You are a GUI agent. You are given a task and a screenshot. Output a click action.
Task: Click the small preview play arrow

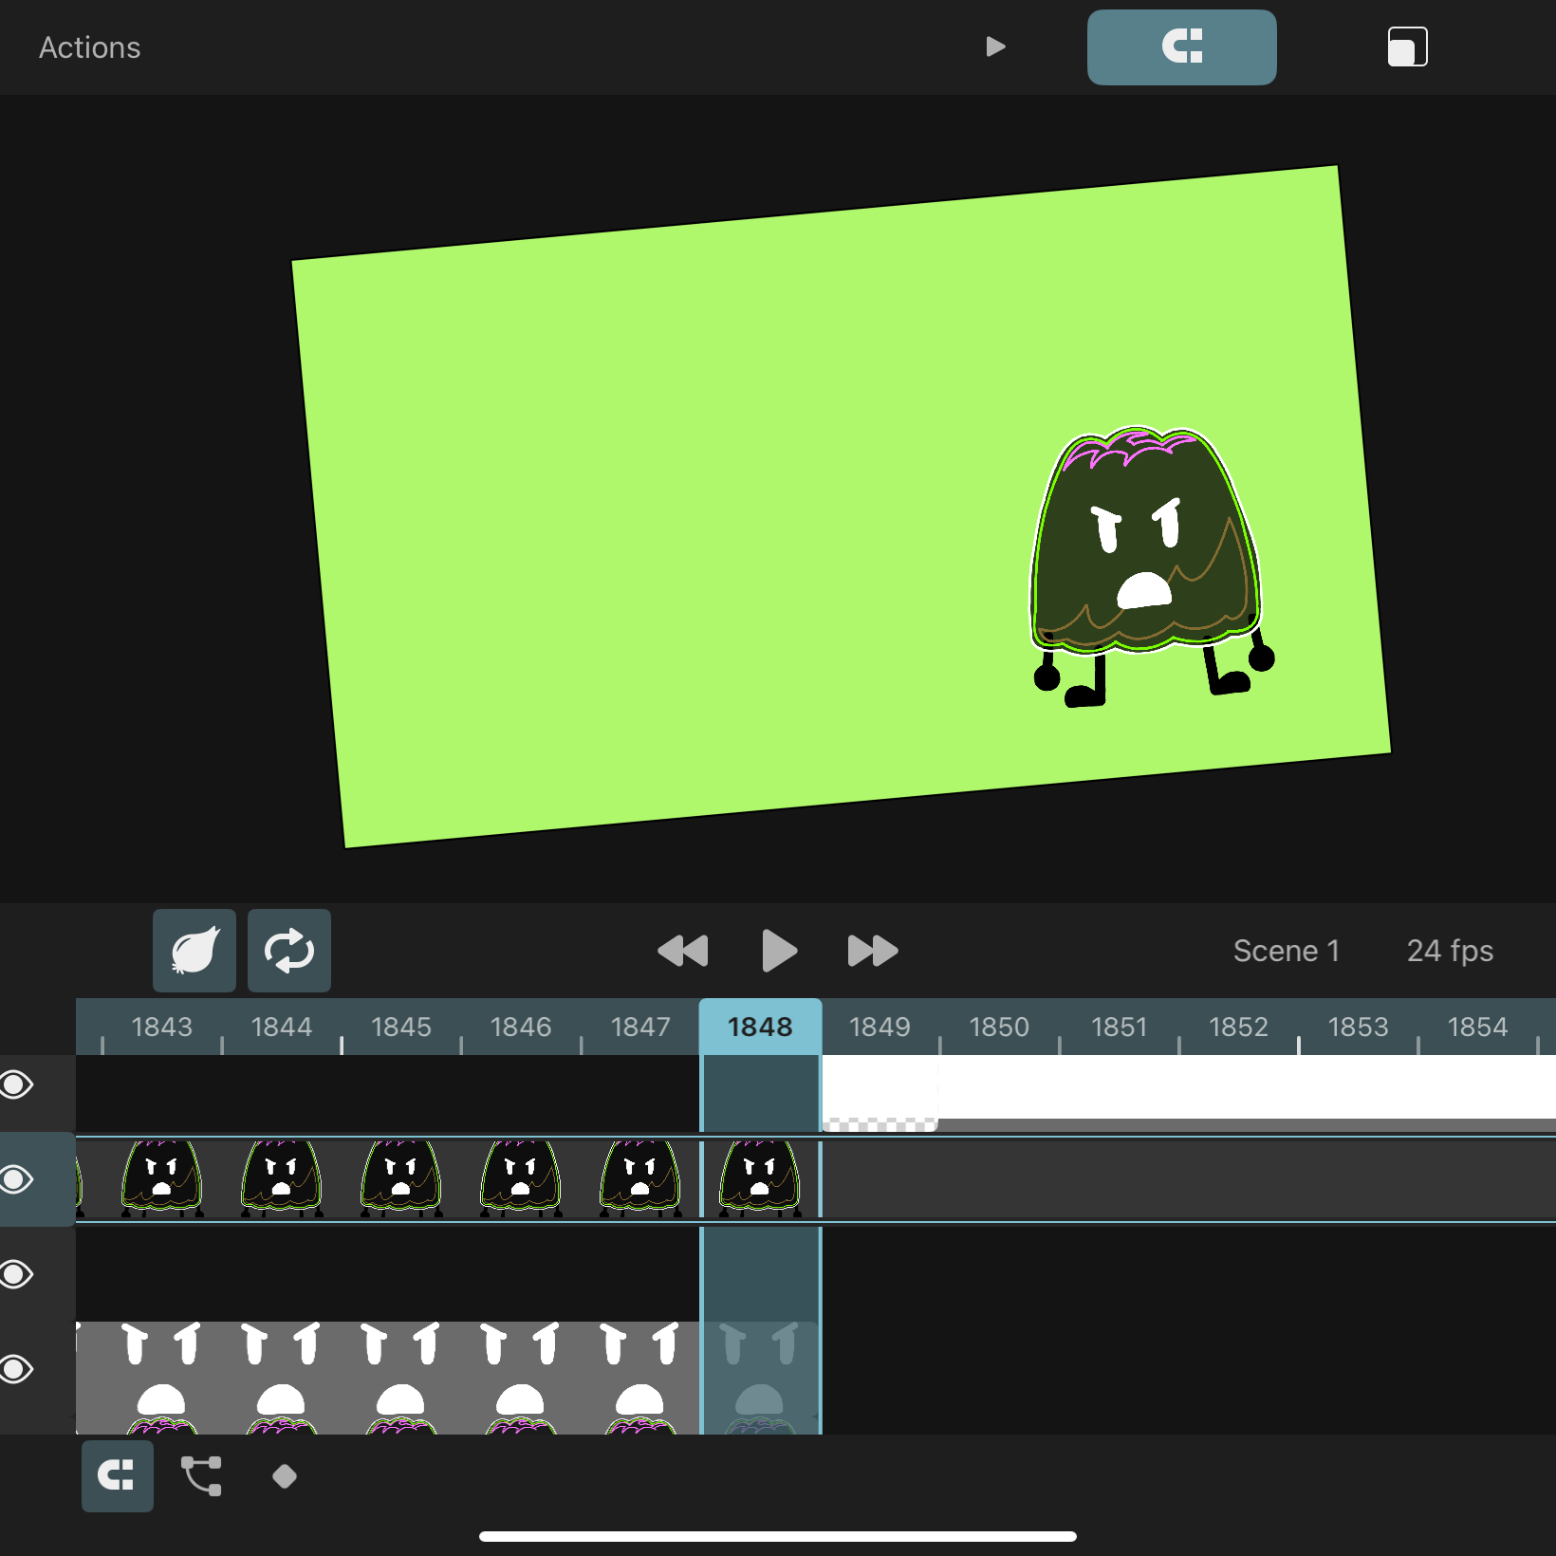[x=995, y=47]
